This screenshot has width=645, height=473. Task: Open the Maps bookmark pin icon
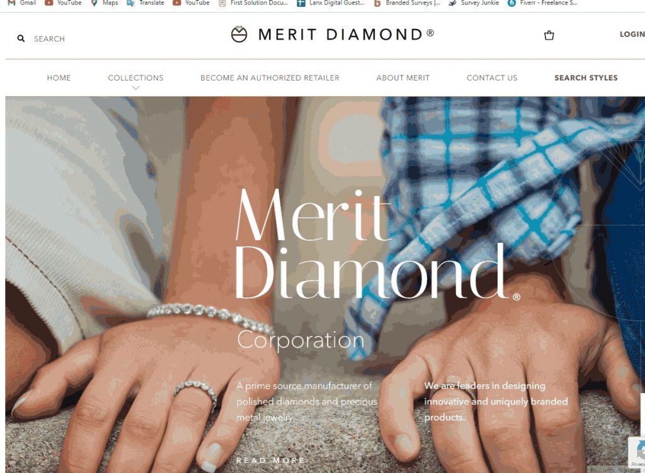94,3
